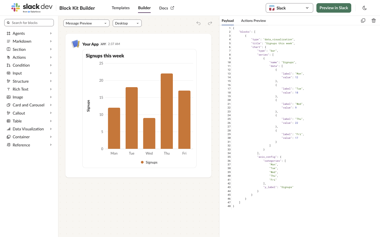Screen dimensions: 380x237
Task: Expand the Reference category chevron
Action: click(x=51, y=145)
